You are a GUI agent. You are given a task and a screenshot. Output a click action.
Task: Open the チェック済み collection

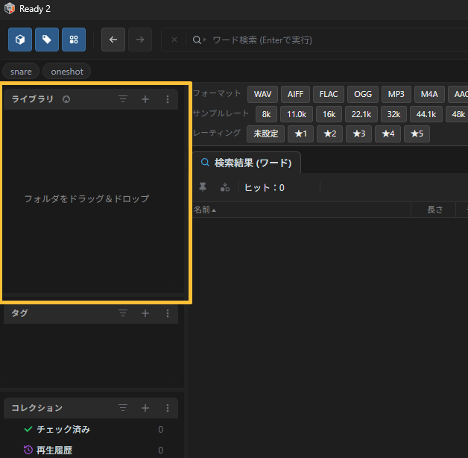pyautogui.click(x=91, y=430)
